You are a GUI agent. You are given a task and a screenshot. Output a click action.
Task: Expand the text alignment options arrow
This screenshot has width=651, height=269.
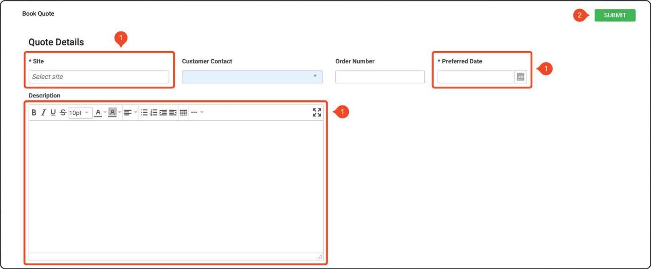coord(136,112)
